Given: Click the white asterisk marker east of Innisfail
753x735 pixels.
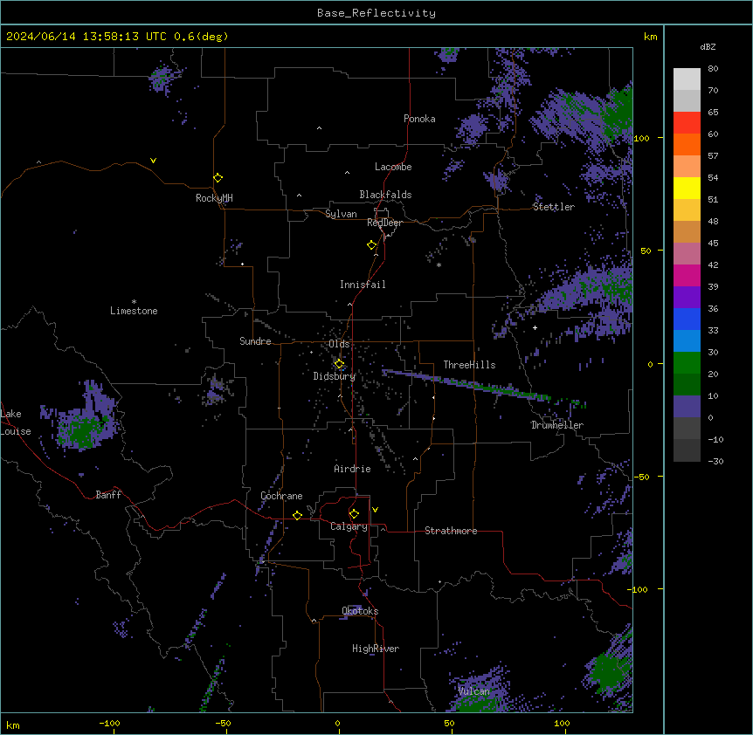Looking at the screenshot, I should coord(439,264).
